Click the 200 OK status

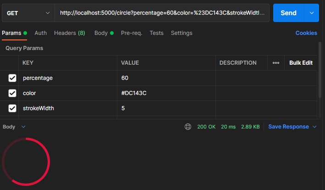206,127
